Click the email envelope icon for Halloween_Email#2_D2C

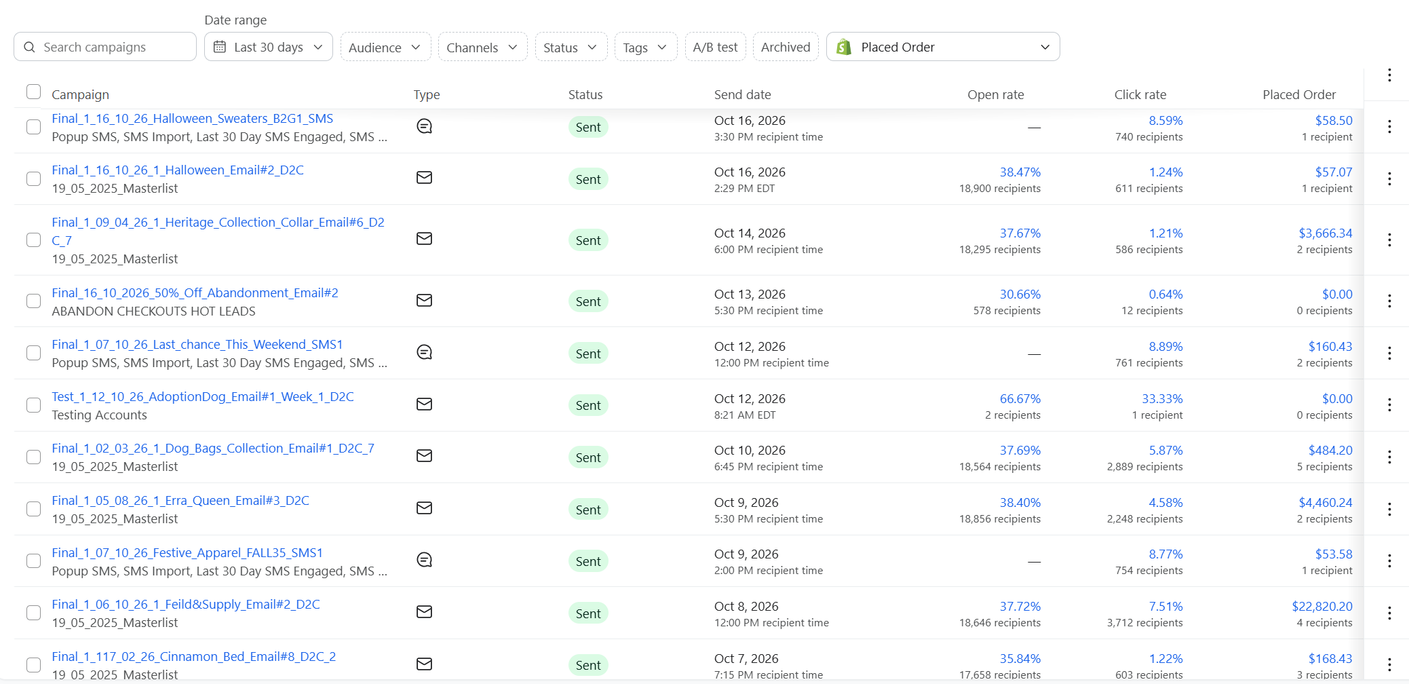[x=424, y=178]
